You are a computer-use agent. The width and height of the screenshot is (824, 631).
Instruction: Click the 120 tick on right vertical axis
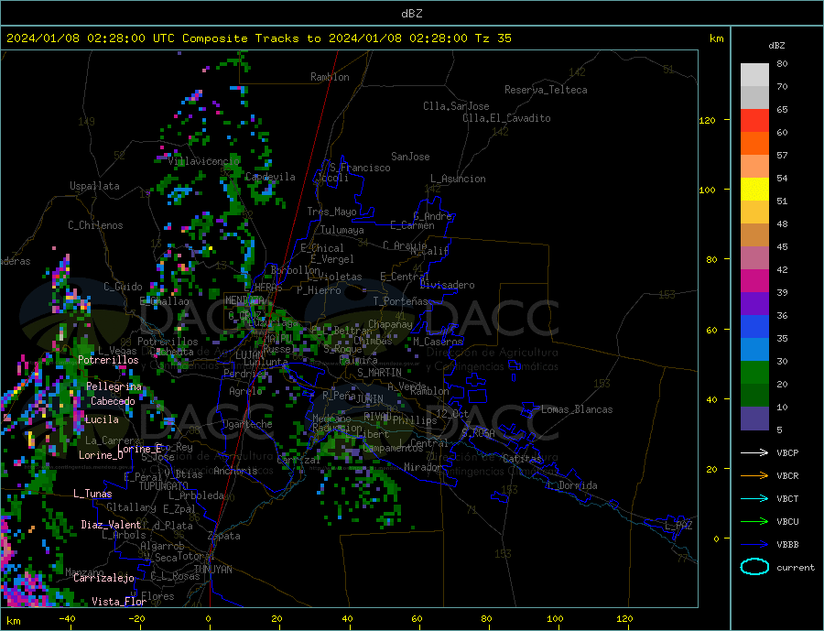click(x=707, y=120)
